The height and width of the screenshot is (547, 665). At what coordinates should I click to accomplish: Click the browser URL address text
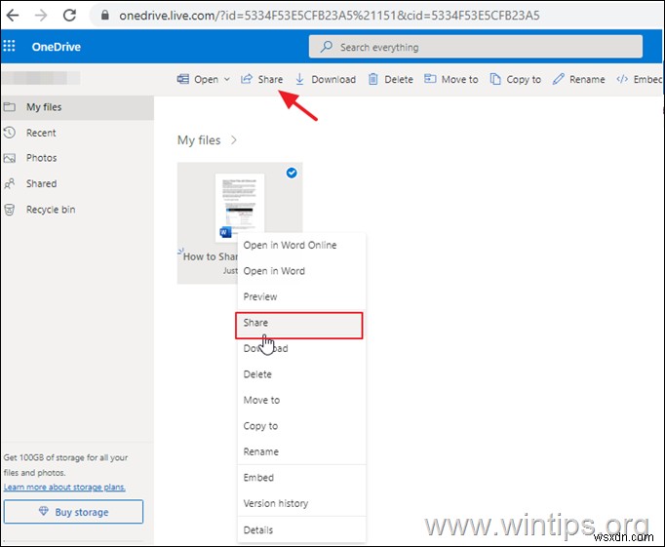[x=330, y=16]
